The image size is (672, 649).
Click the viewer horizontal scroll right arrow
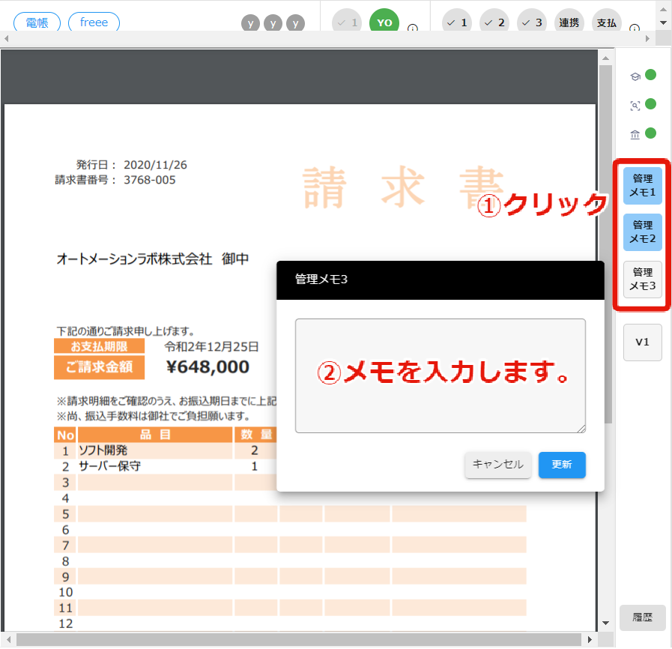[x=590, y=639]
